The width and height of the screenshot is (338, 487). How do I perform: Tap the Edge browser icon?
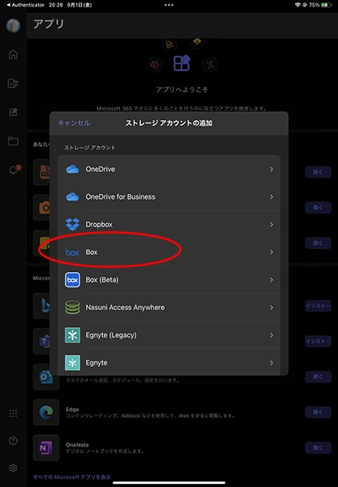point(46,412)
